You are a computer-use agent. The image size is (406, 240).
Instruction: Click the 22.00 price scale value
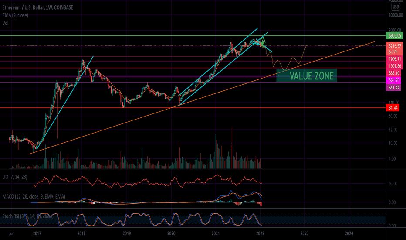pyautogui.click(x=393, y=130)
